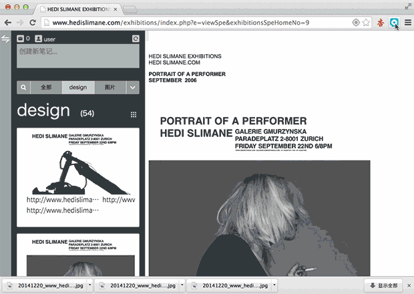The width and height of the screenshot is (414, 294).
Task: Select the design tag tab
Action: (78, 88)
